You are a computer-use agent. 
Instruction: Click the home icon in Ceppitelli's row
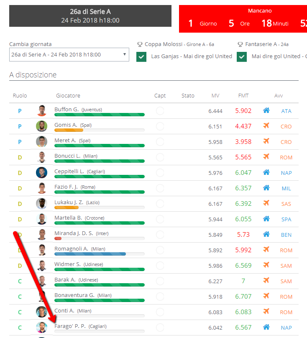(x=266, y=172)
